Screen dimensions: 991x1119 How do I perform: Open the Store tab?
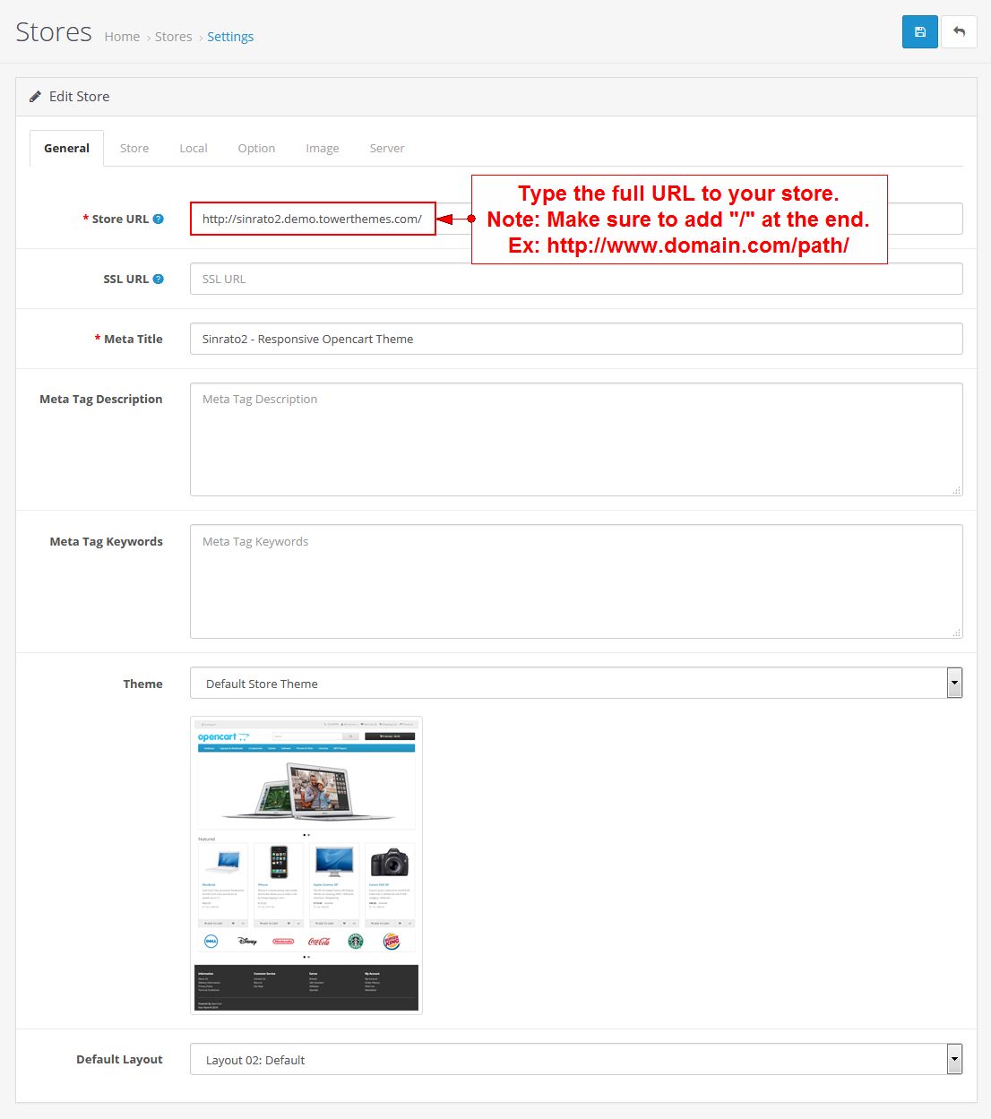click(134, 148)
